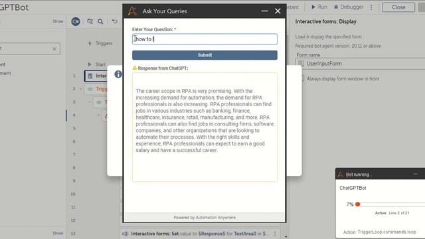Clear the actions search box with X
This screenshot has height=239, width=425.
click(x=54, y=48)
